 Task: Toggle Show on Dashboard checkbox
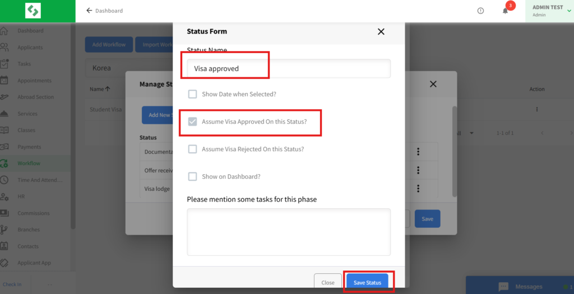click(x=192, y=176)
